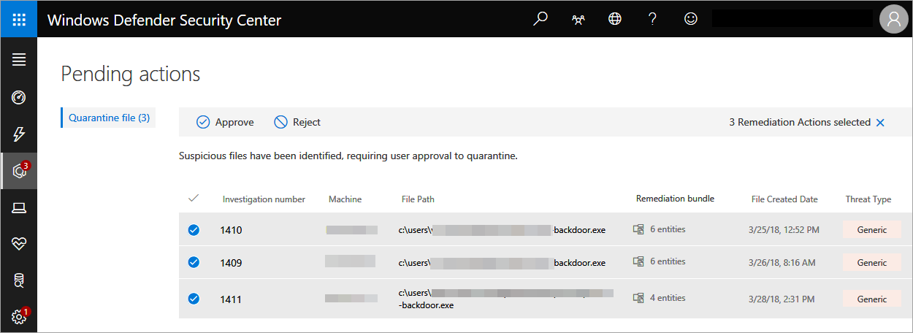This screenshot has width=913, height=333.
Task: Click the Reject button
Action: point(297,123)
